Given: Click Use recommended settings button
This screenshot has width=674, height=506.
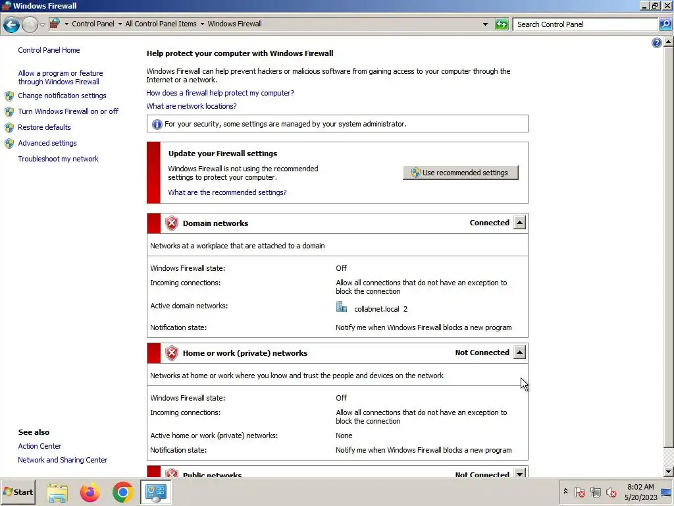Looking at the screenshot, I should click(x=460, y=173).
